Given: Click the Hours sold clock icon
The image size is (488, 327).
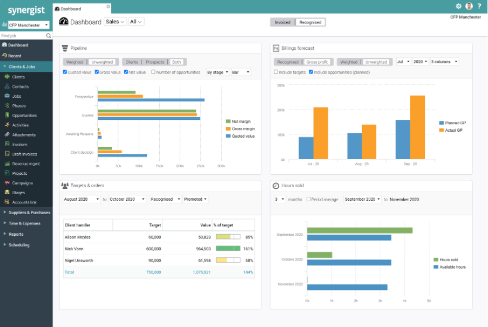Looking at the screenshot, I should point(276,185).
